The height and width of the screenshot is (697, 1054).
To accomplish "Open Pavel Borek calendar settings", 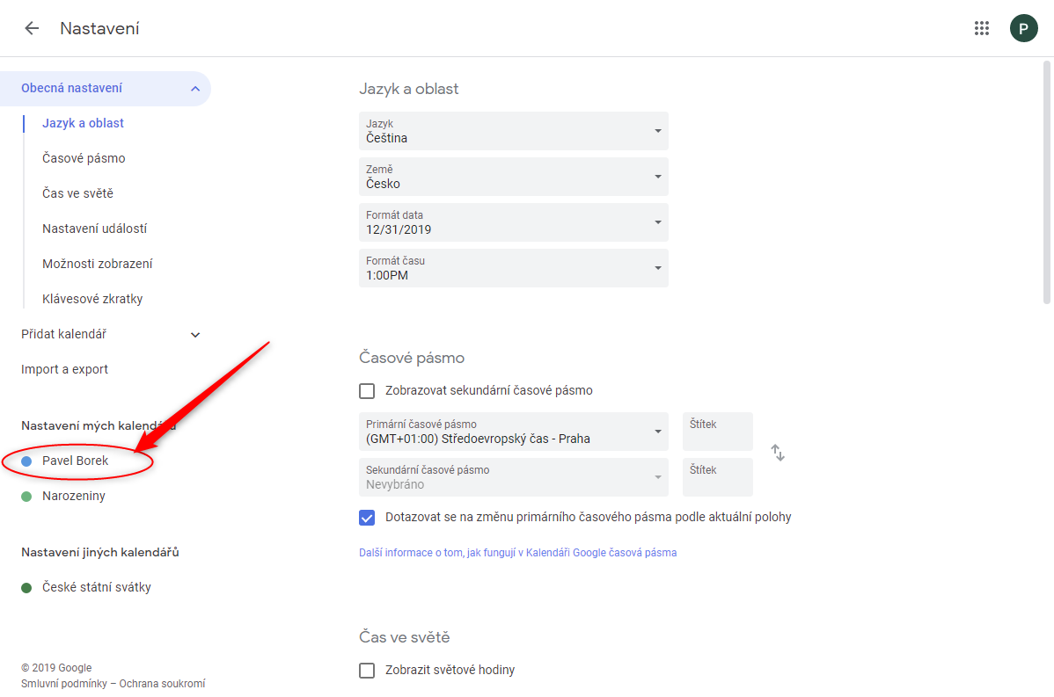I will (x=76, y=461).
